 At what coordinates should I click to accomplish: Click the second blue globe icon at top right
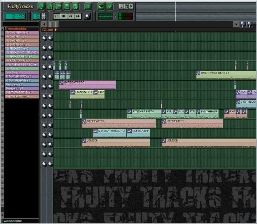pos(250,25)
